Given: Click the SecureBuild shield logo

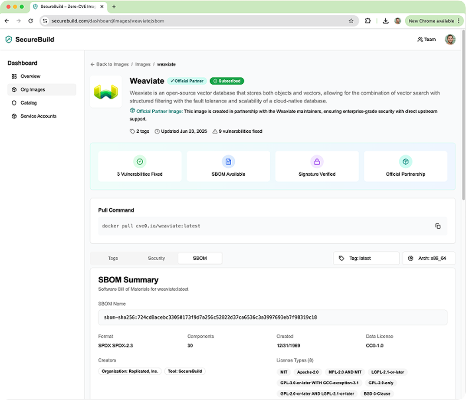Looking at the screenshot, I should 9,39.
